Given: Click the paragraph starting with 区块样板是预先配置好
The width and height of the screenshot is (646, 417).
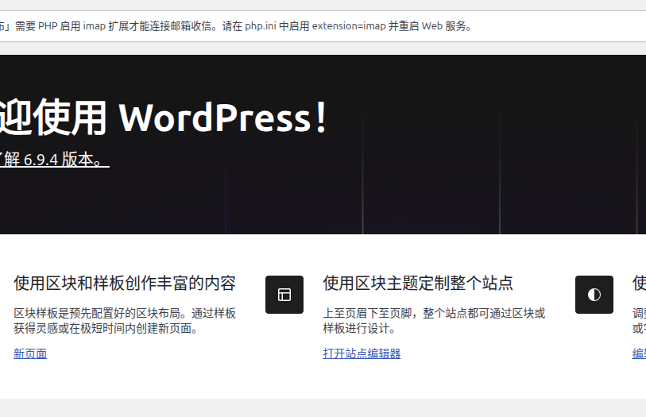Looking at the screenshot, I should point(125,321).
